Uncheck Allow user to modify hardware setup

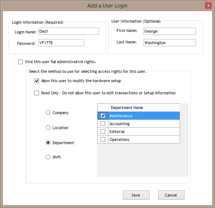click(x=37, y=81)
